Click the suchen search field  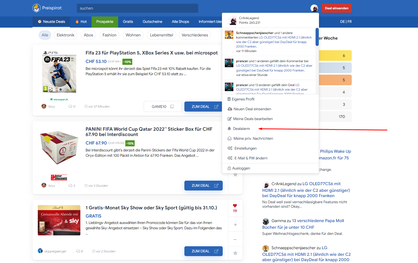click(137, 8)
